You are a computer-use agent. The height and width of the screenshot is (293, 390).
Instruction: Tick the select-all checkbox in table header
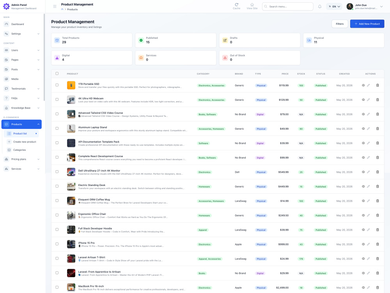tap(57, 73)
